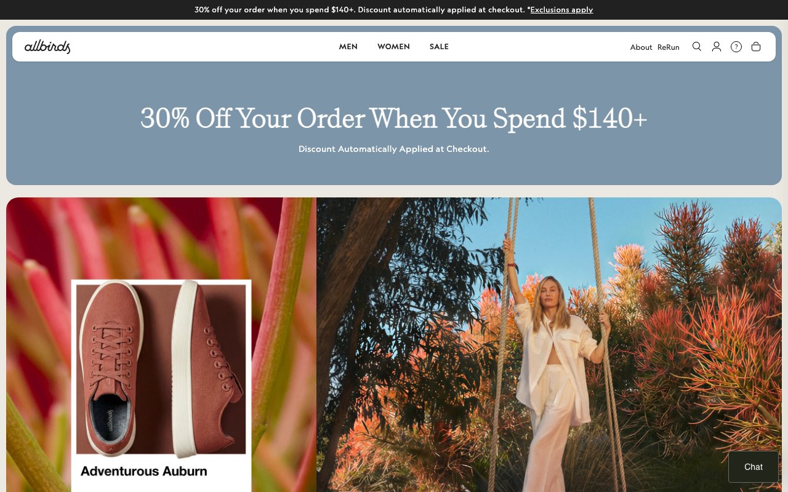The height and width of the screenshot is (492, 788).
Task: Open the account profile icon
Action: 717,47
